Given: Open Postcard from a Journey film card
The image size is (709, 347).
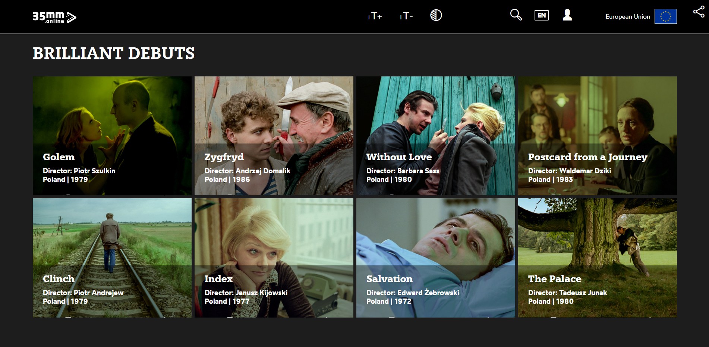Looking at the screenshot, I should point(598,136).
